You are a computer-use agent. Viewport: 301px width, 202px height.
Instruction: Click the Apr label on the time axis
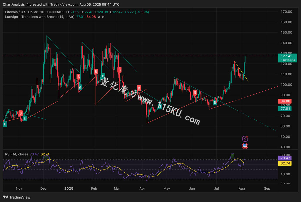point(142,188)
